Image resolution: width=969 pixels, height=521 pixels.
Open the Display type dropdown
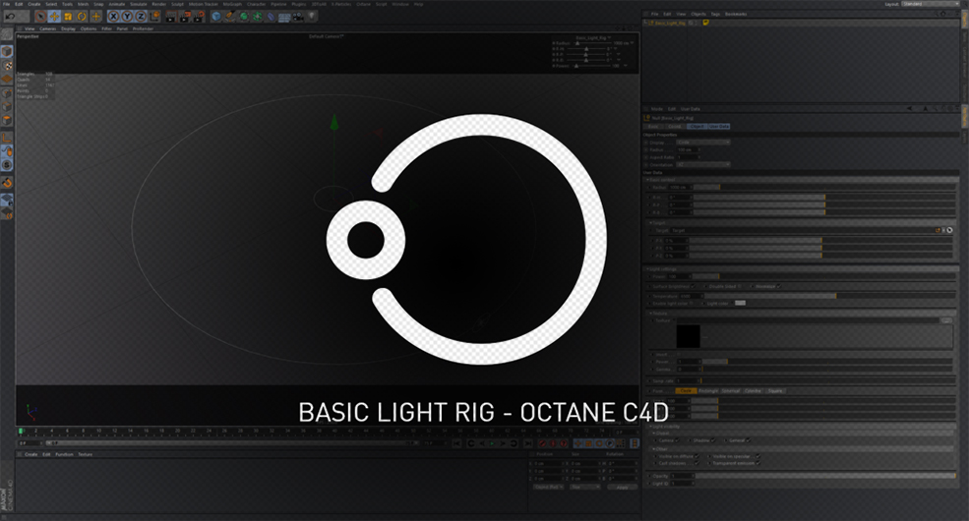[x=703, y=143]
